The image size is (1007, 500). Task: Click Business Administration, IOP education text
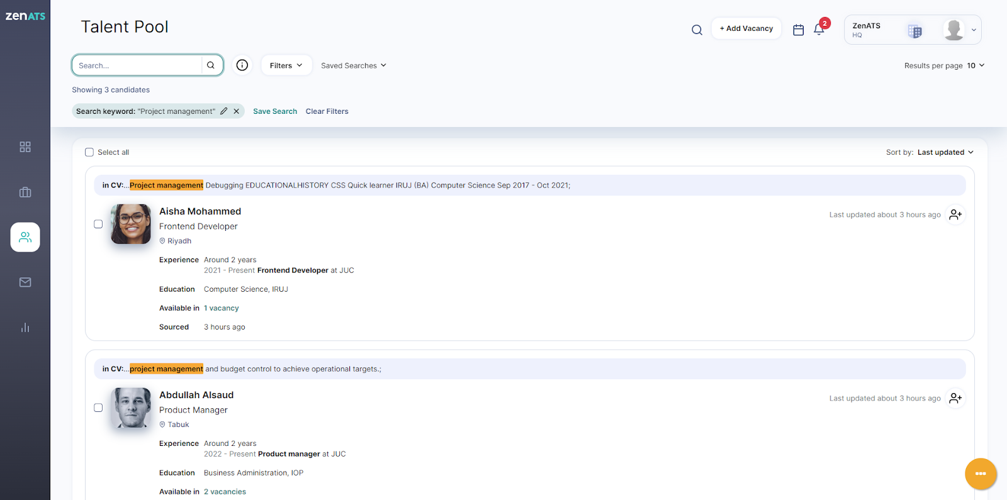[254, 473]
